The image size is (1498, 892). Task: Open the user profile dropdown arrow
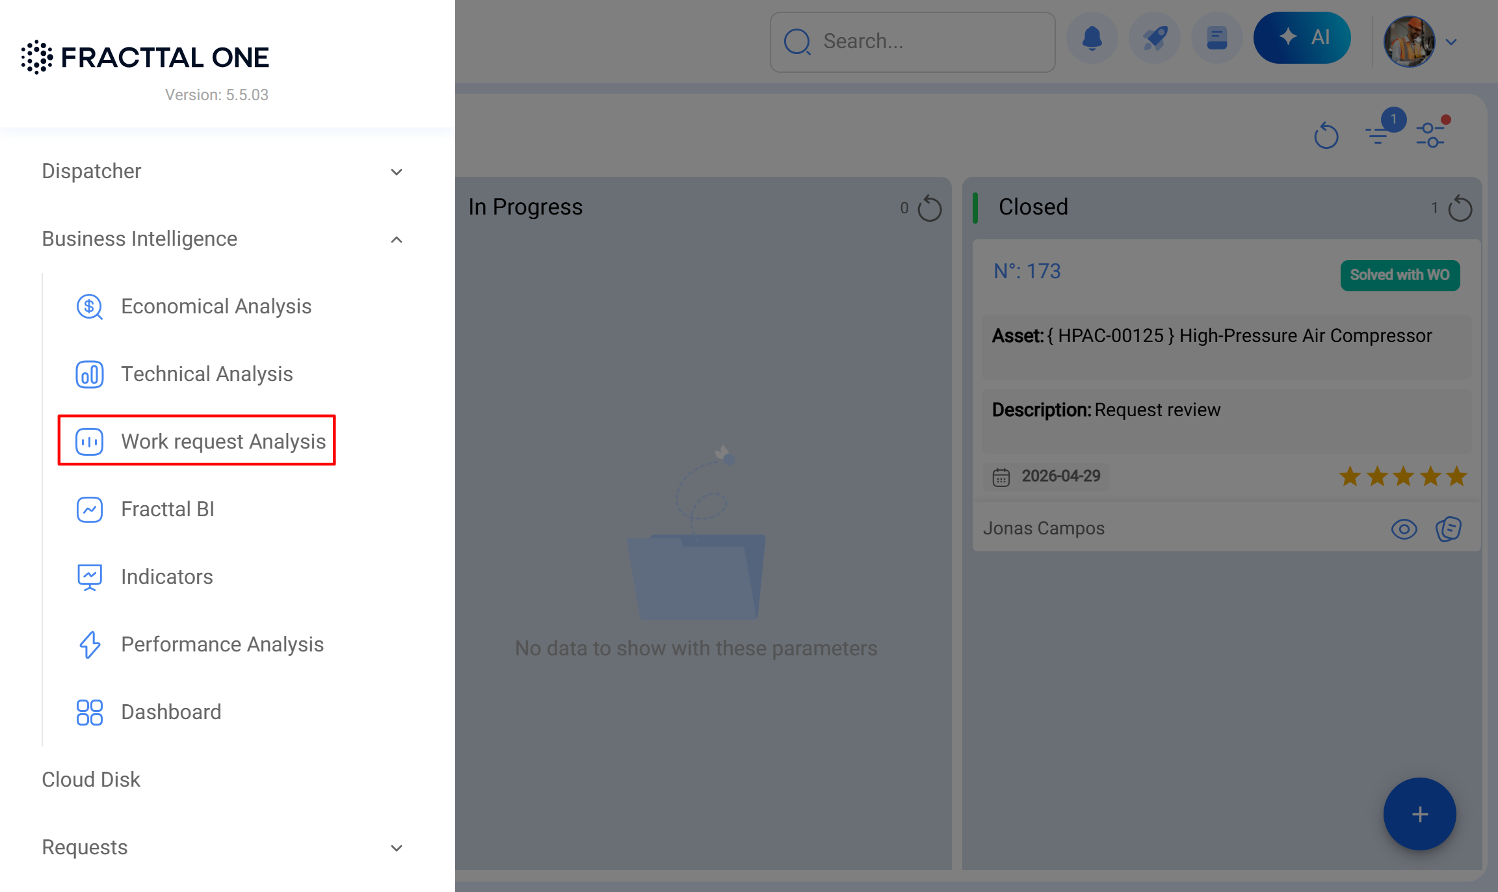coord(1452,42)
